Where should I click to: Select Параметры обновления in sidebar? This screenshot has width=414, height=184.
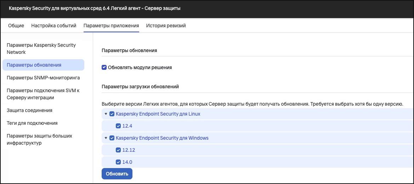[43, 65]
